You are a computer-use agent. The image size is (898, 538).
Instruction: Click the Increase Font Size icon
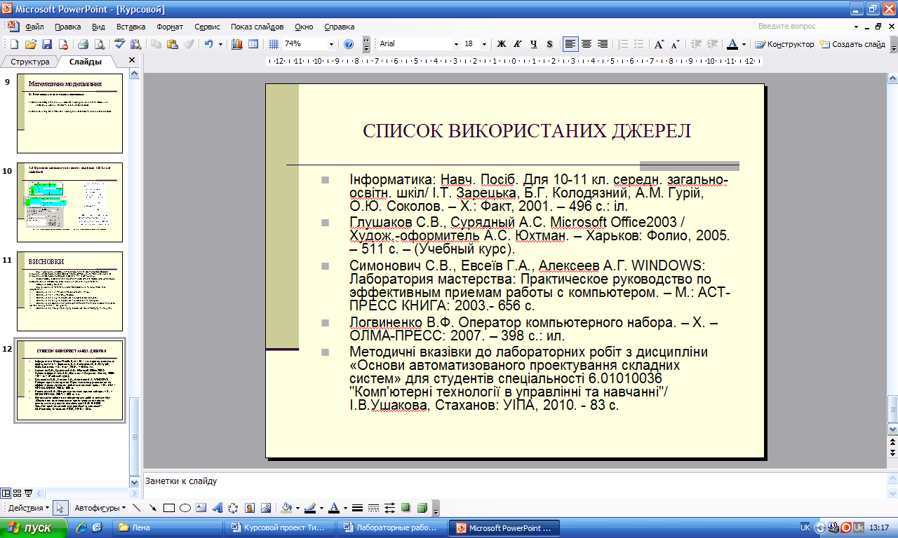[x=659, y=44]
